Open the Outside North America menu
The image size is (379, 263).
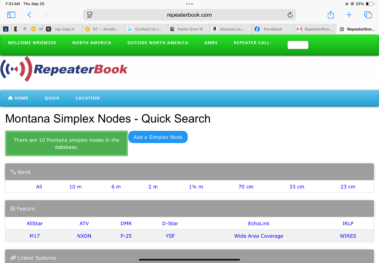pos(158,43)
